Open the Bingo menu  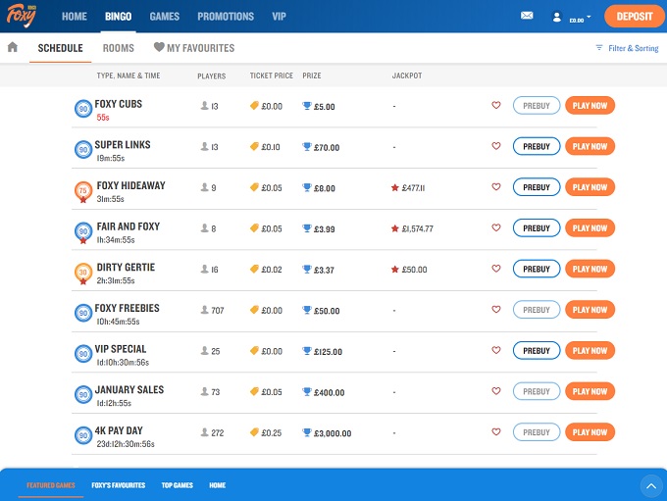point(119,16)
